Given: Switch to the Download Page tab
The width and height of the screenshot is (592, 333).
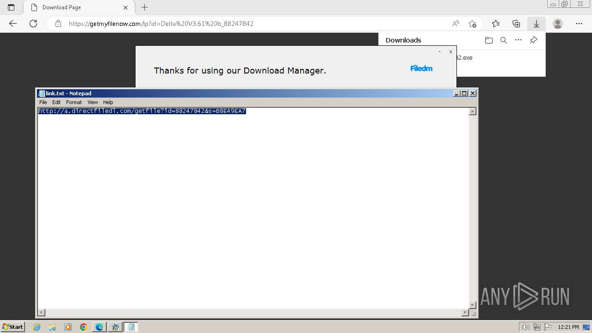Looking at the screenshot, I should [x=79, y=7].
